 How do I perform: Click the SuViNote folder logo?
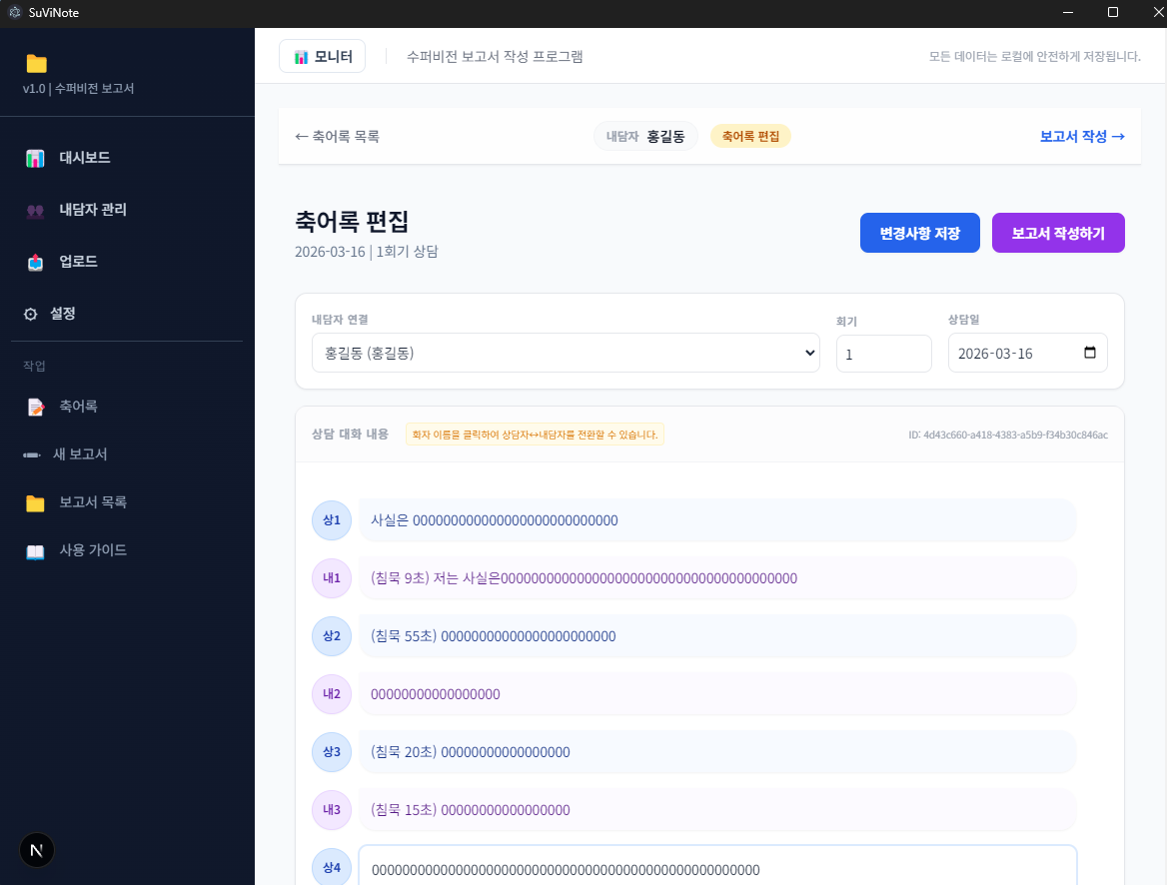click(36, 63)
